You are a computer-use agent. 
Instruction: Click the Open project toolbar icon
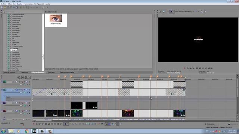[x=5, y=7]
